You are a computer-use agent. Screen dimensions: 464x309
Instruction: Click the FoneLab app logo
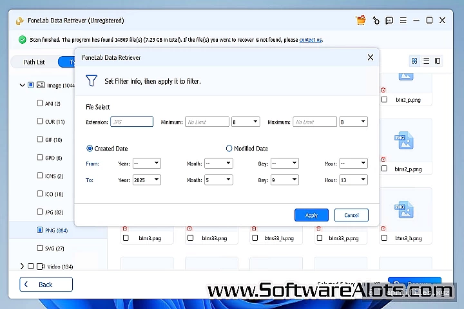(19, 21)
